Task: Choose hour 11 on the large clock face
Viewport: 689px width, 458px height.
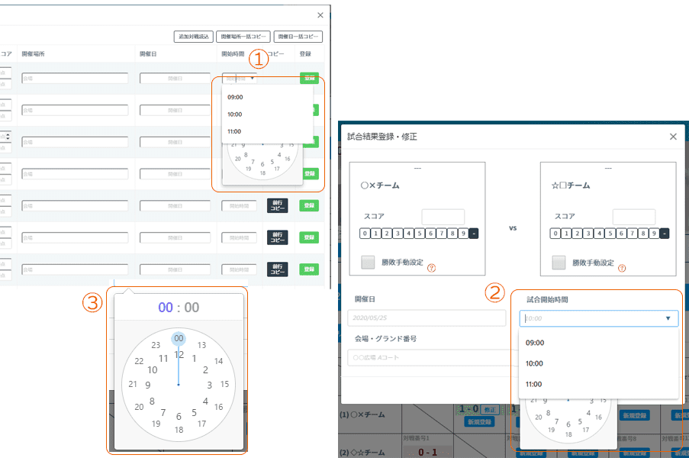Action: (x=163, y=359)
